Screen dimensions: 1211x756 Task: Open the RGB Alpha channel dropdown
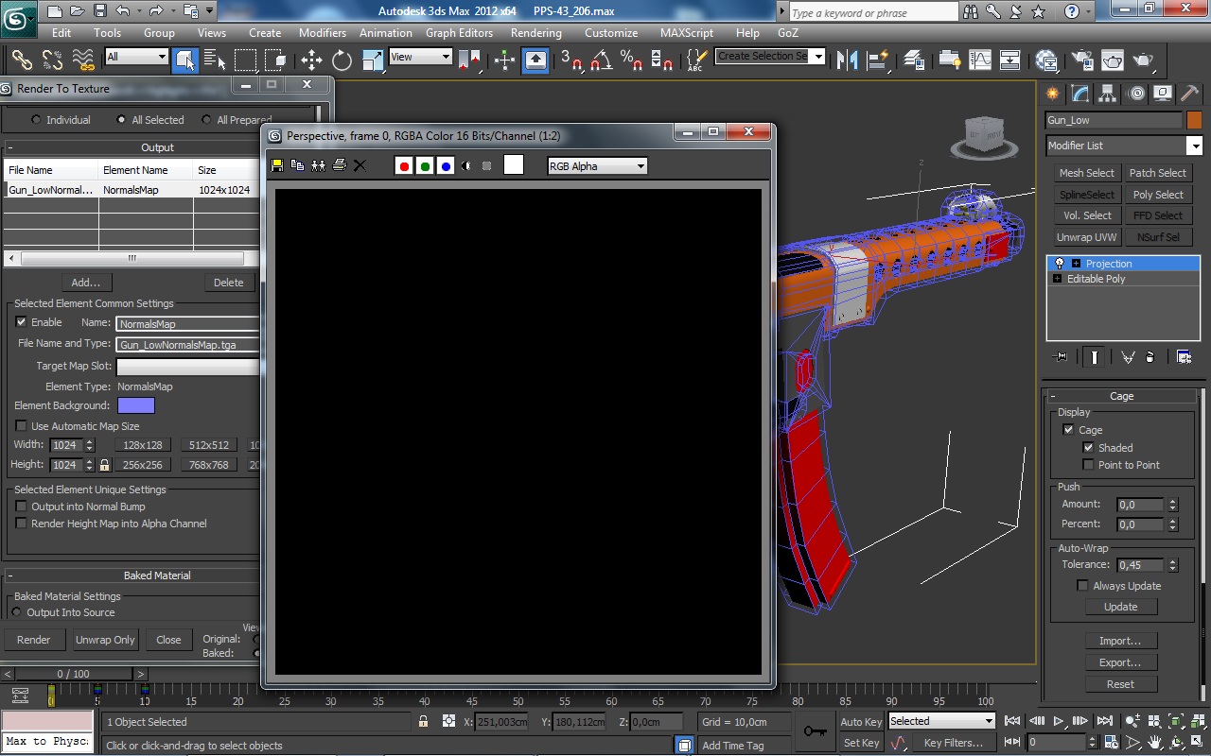pyautogui.click(x=597, y=166)
